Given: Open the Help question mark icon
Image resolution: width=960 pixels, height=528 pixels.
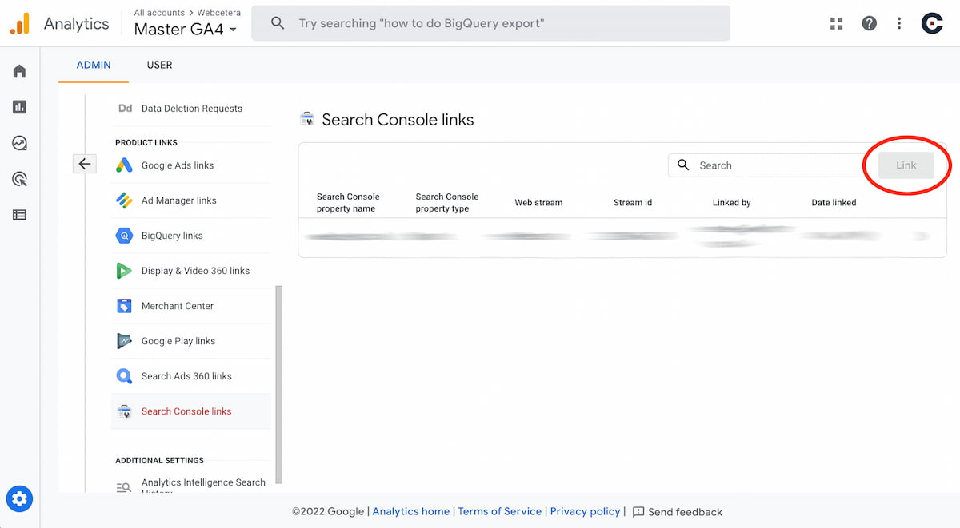Looking at the screenshot, I should pos(870,23).
